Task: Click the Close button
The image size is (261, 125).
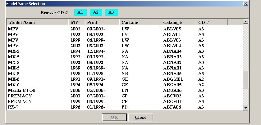Action: (x=141, y=117)
